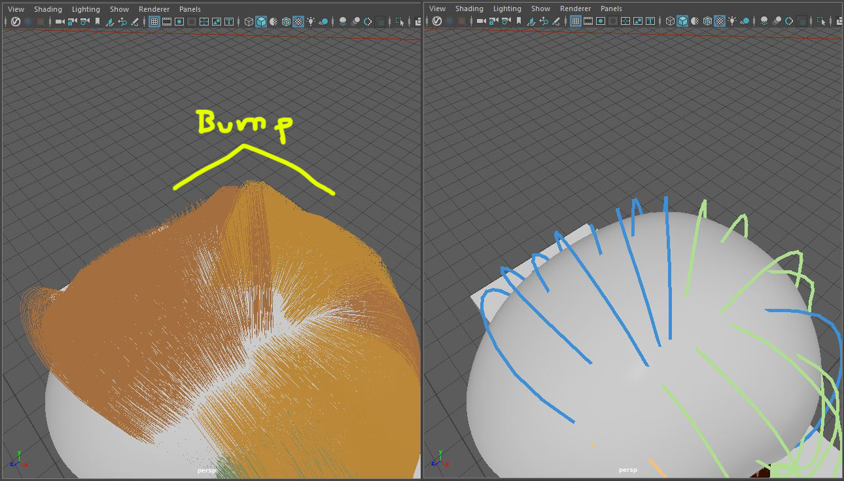Click Isolate Select icon in left viewport
Screen dimensions: 844x481
[x=400, y=22]
